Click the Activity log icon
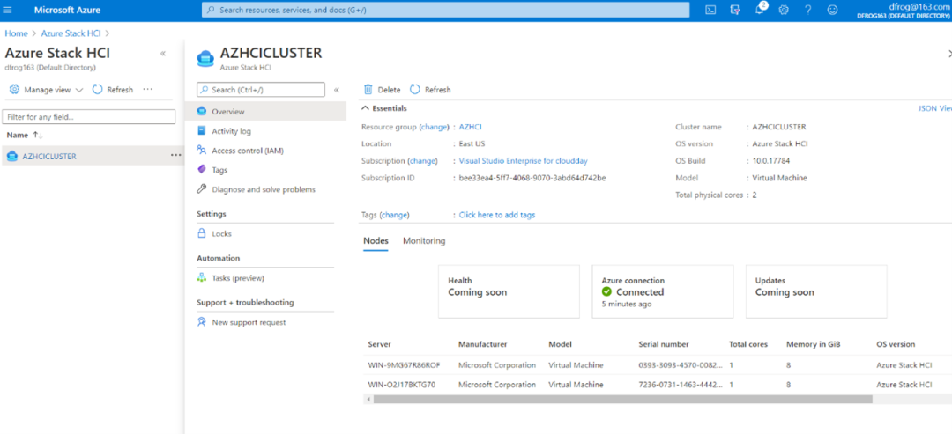The width and height of the screenshot is (952, 434). click(x=202, y=131)
